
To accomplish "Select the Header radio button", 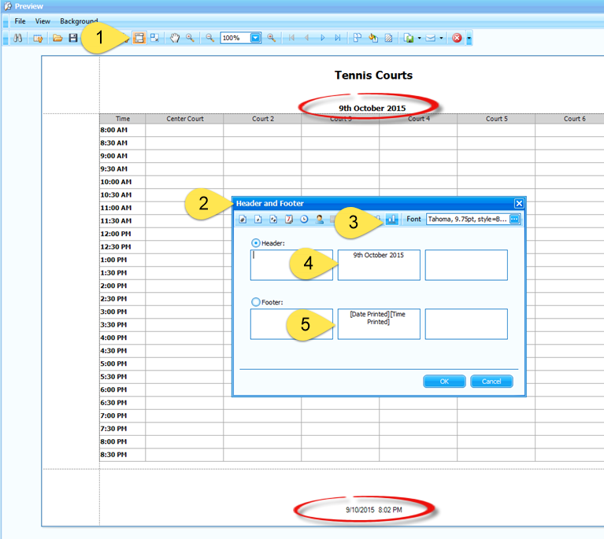I will [255, 243].
